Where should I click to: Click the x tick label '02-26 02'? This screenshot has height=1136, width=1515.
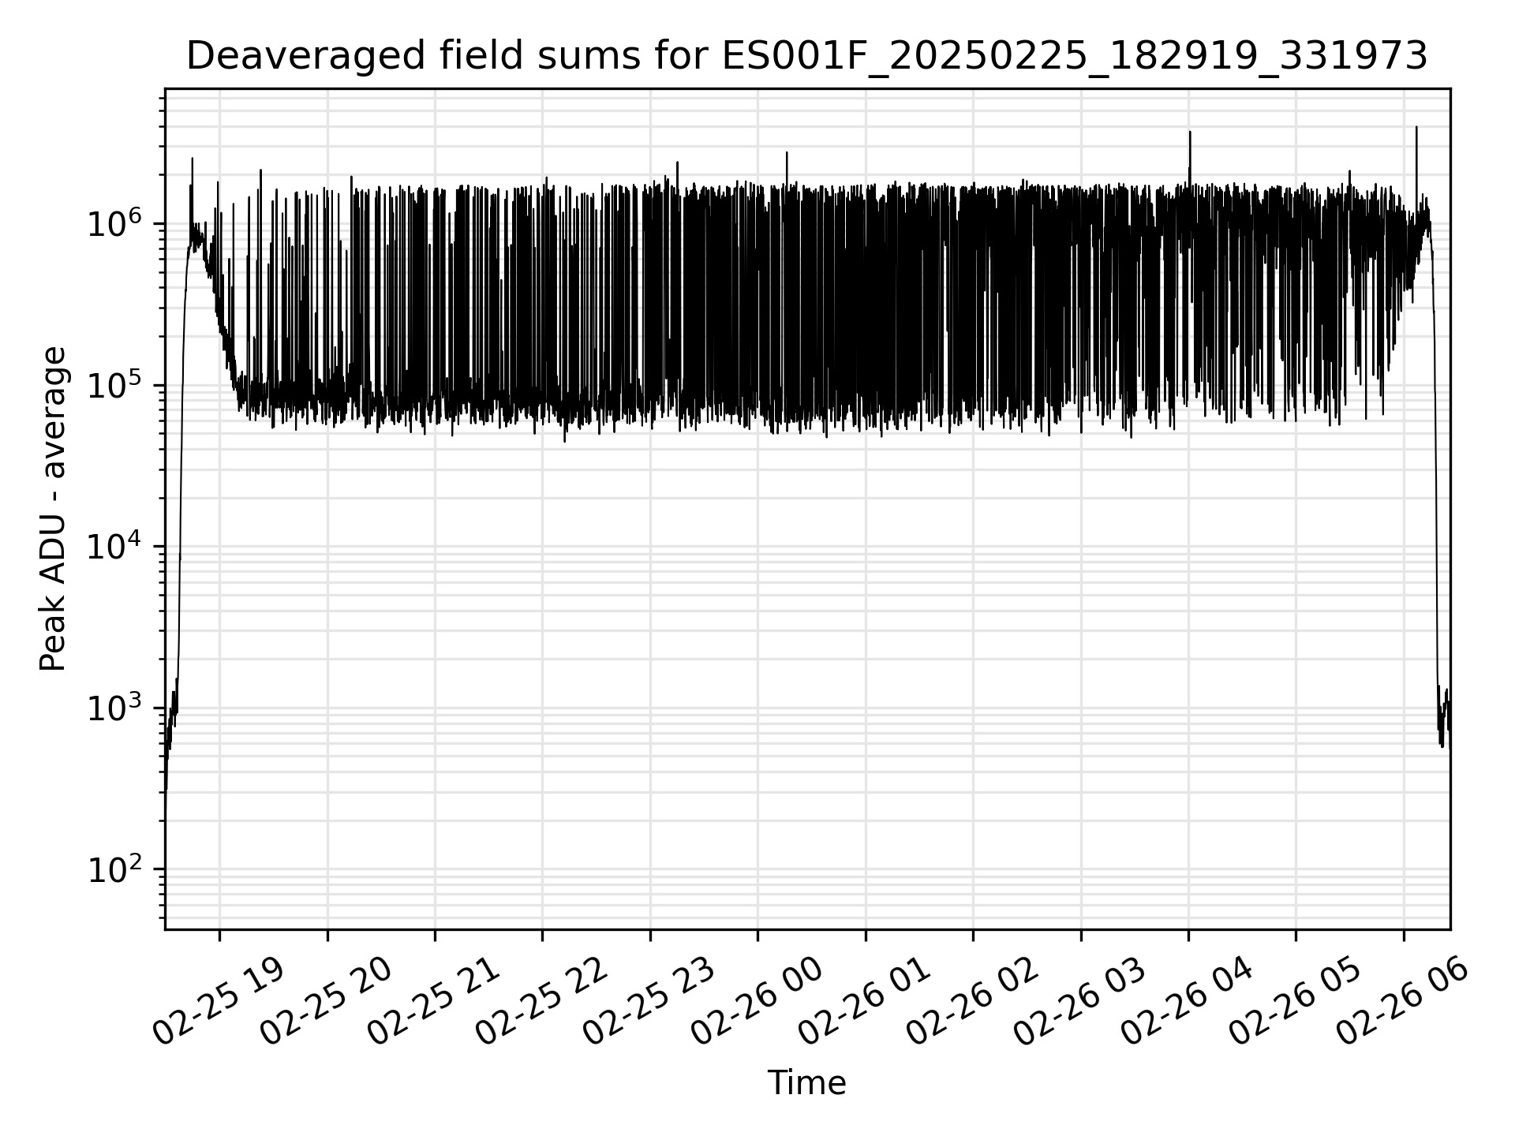971,1001
